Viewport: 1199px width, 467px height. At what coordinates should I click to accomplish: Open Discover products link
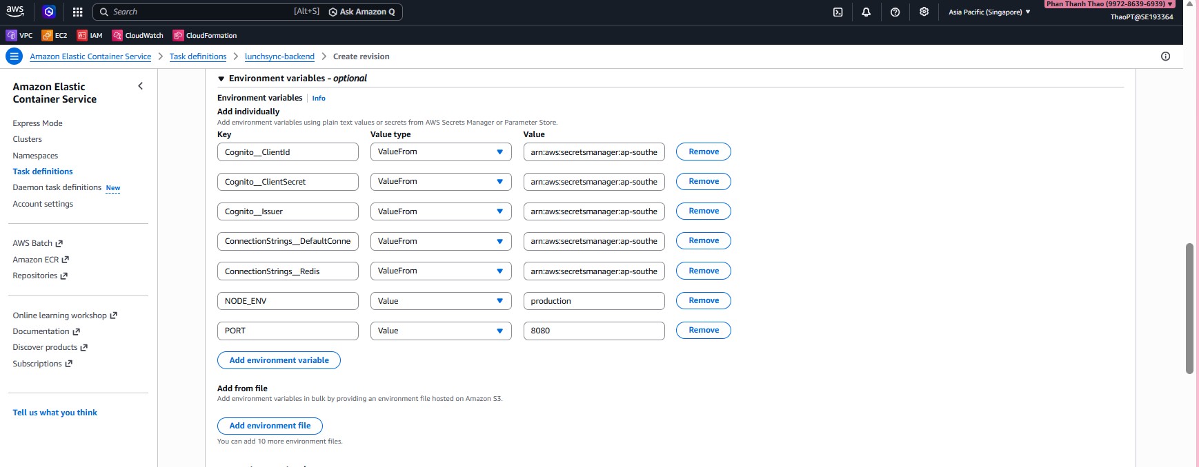pos(50,347)
